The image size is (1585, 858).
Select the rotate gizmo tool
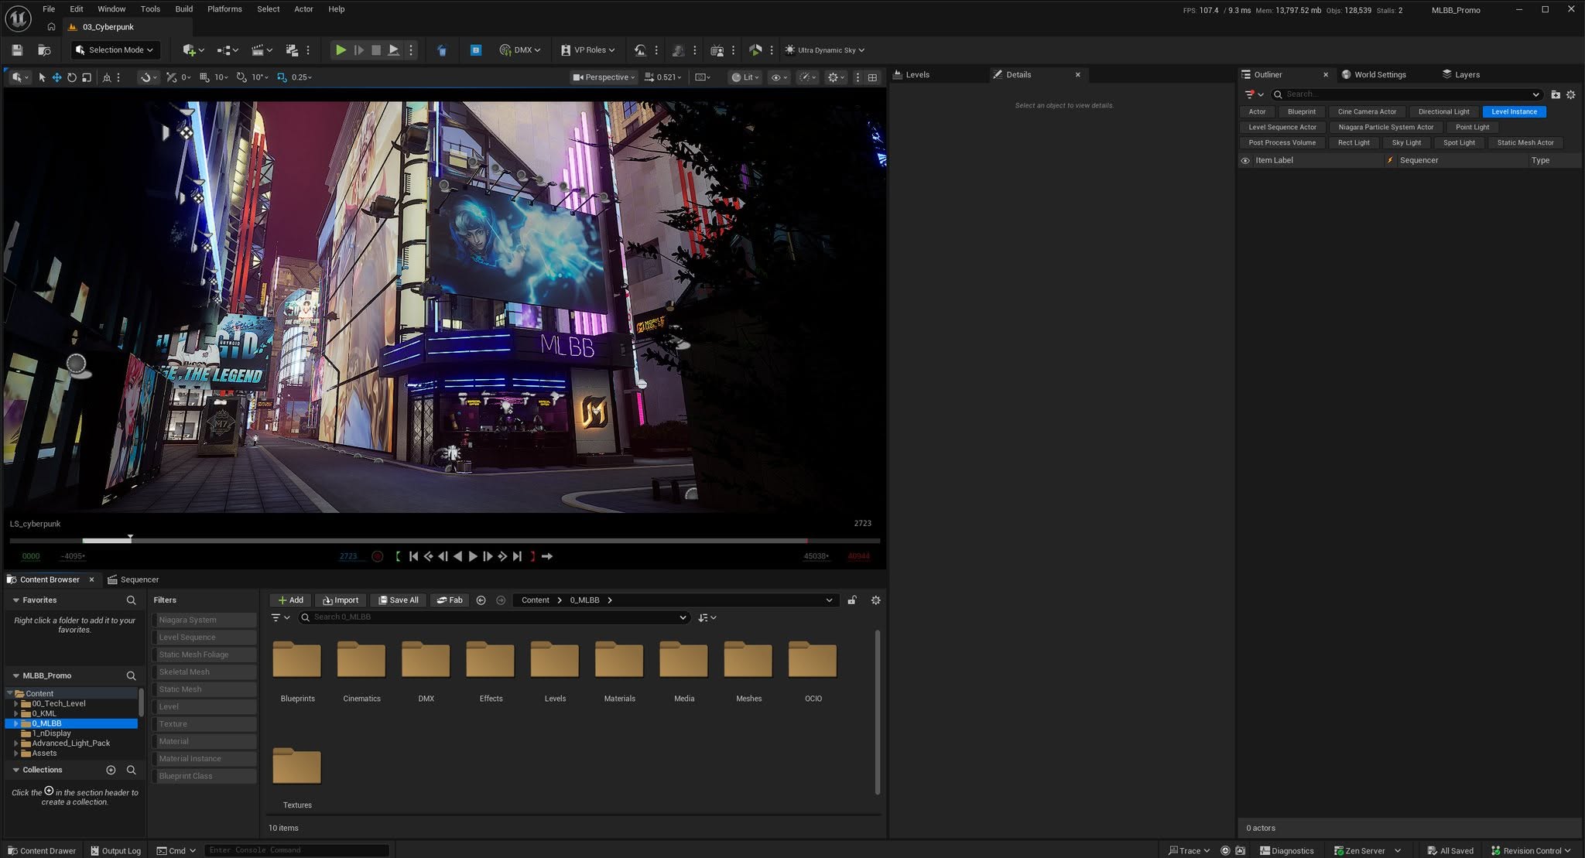[72, 77]
